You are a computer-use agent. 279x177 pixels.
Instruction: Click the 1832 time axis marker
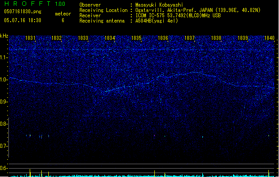(x=56, y=38)
